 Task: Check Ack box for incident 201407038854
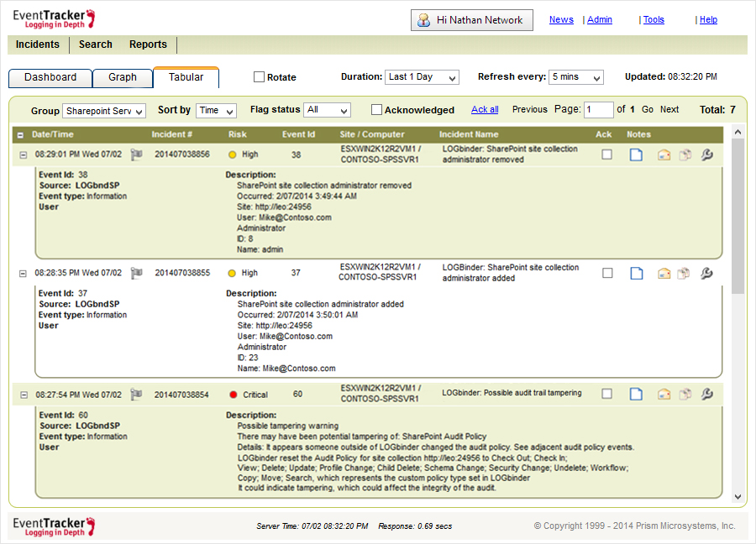point(607,394)
